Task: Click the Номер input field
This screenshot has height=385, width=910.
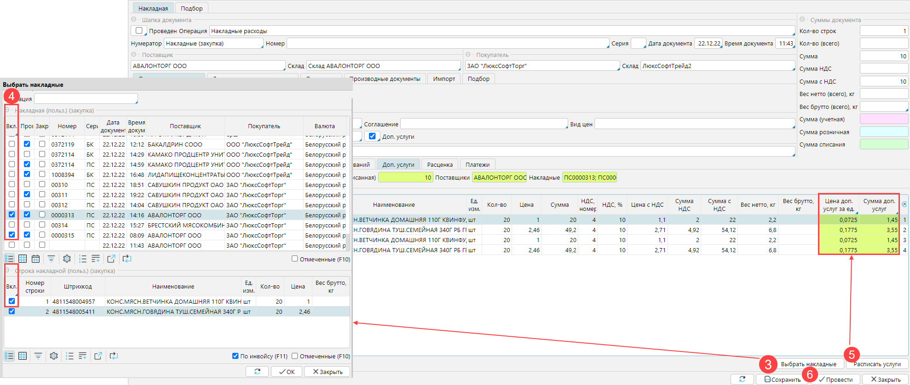Action: coord(447,44)
